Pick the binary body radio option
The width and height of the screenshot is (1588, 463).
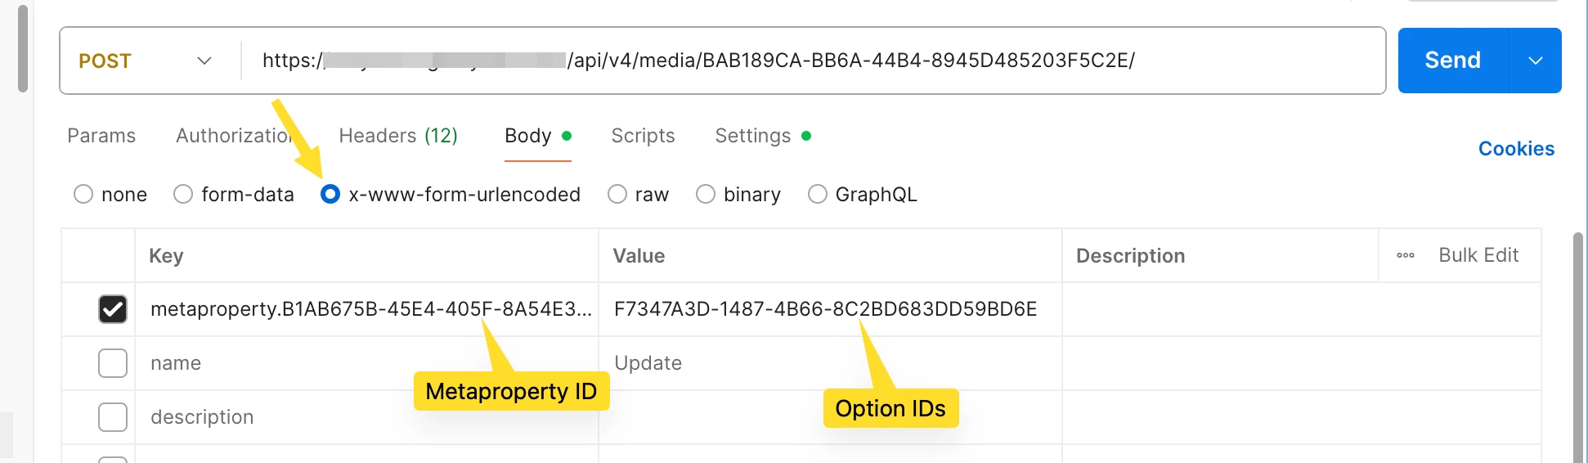(706, 195)
